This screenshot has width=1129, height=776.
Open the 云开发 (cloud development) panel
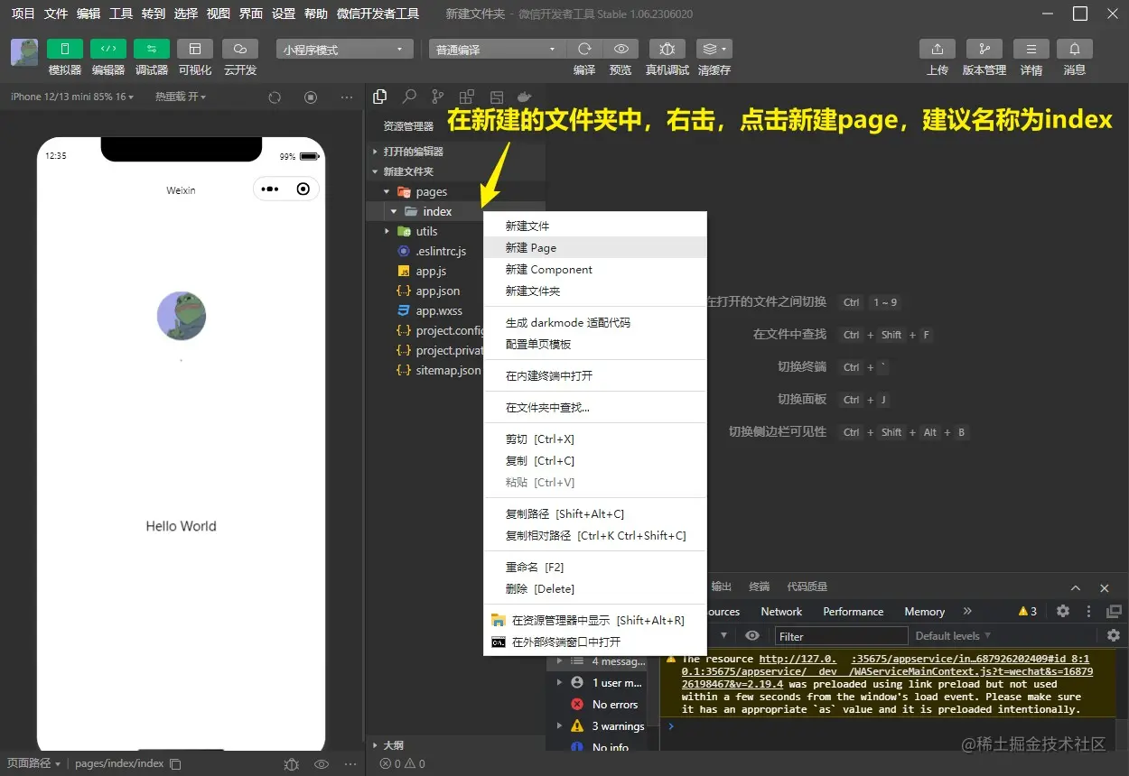[239, 49]
